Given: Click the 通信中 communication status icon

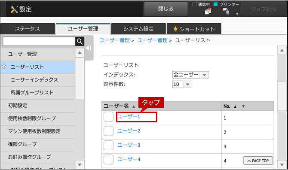Looking at the screenshot, I should pos(208,11).
